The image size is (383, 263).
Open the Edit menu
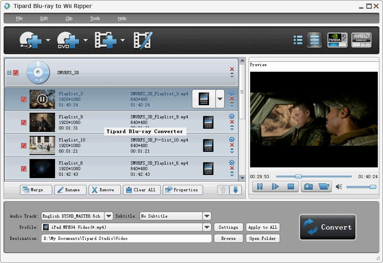point(44,18)
